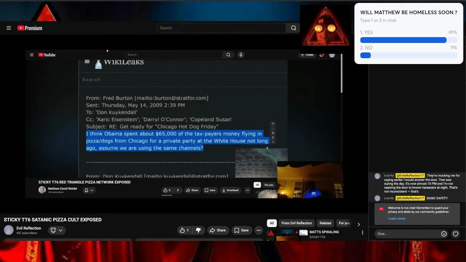Save the embedded Red Triangle video
This screenshot has height=262, width=466.
210,190
